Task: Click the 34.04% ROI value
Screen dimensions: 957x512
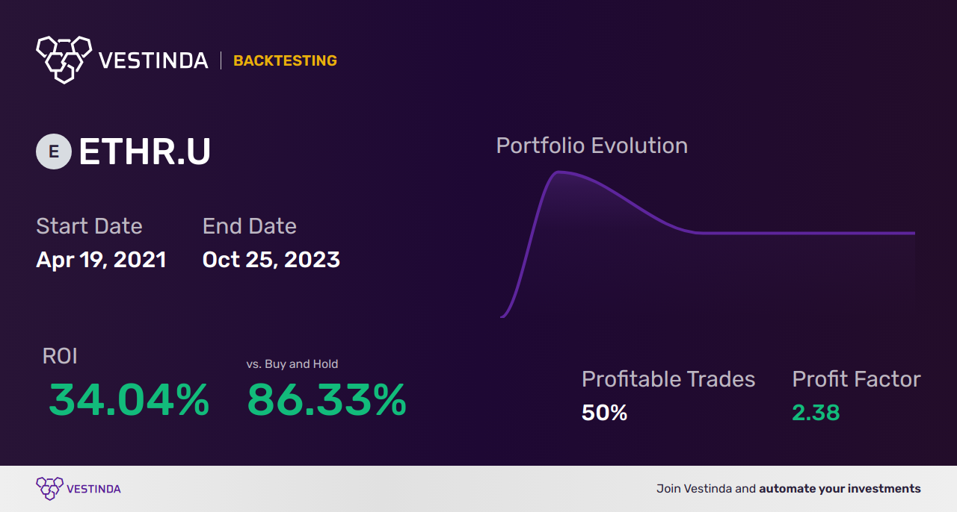Action: (x=129, y=400)
